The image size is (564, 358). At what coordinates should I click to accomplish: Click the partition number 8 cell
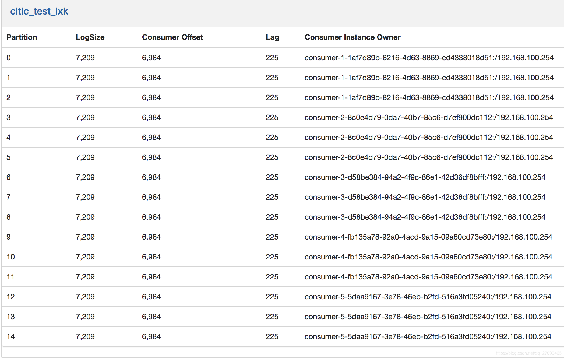pyautogui.click(x=9, y=217)
